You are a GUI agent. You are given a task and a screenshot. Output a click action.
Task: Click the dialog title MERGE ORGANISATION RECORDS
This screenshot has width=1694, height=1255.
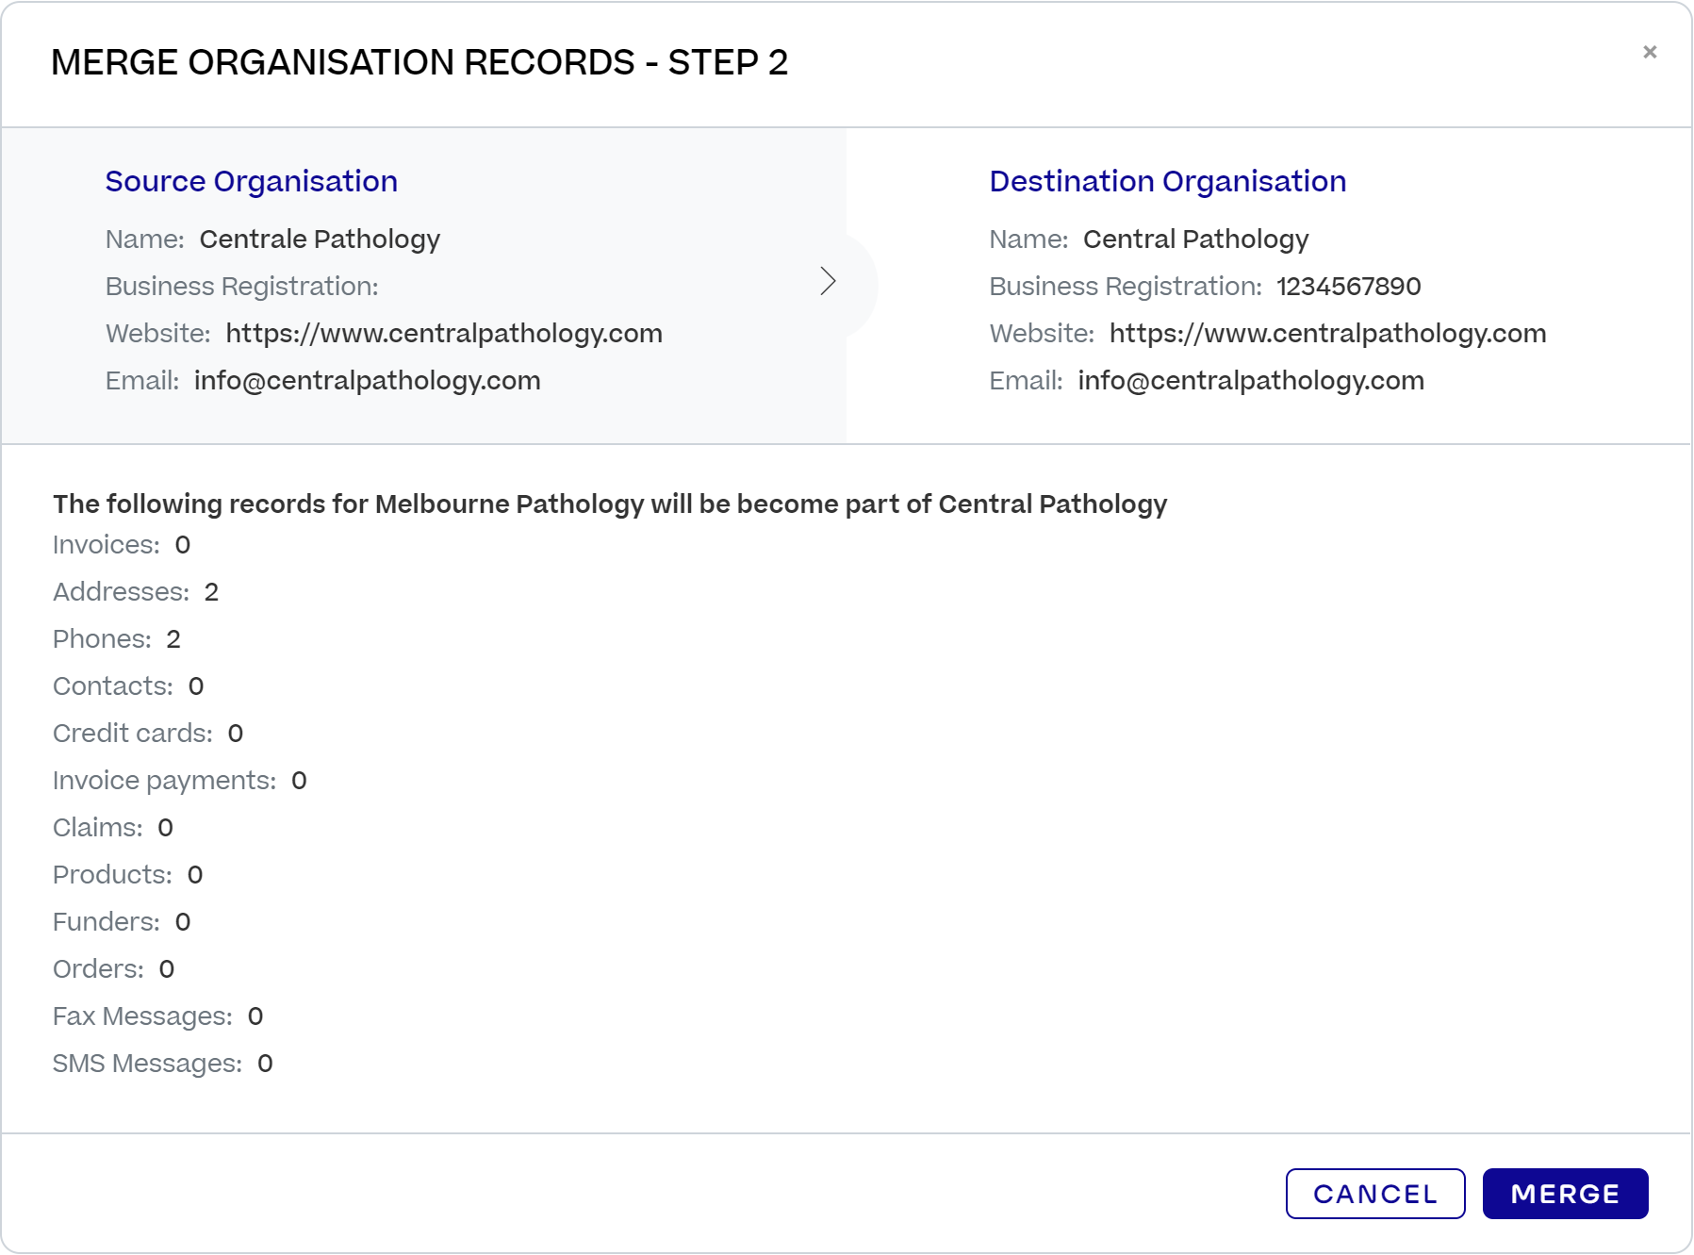click(x=420, y=63)
